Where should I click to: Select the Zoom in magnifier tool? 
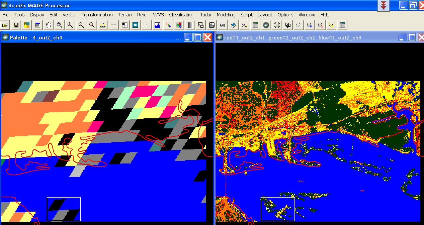[x=70, y=25]
